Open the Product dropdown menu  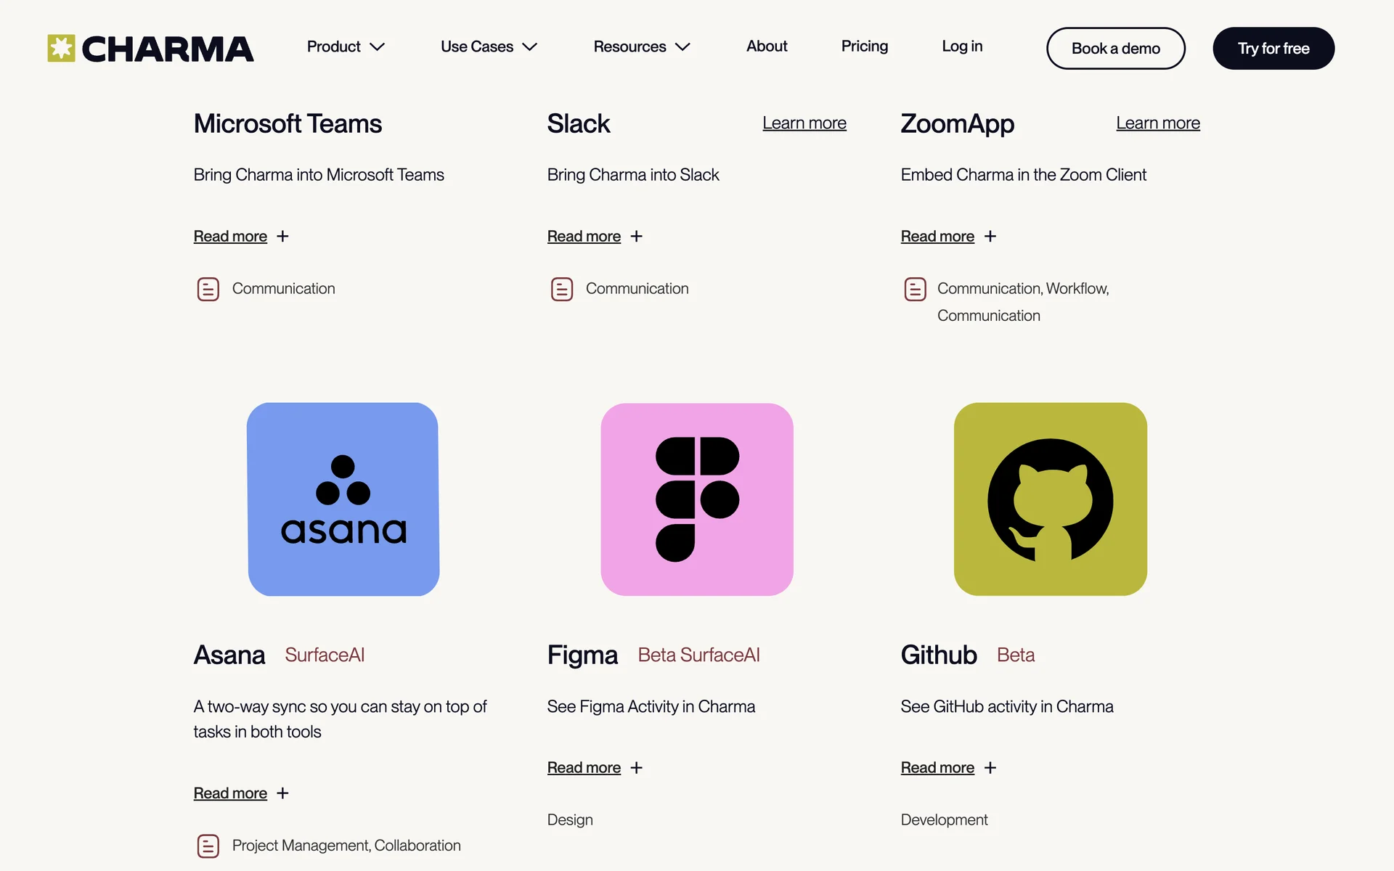(x=345, y=46)
